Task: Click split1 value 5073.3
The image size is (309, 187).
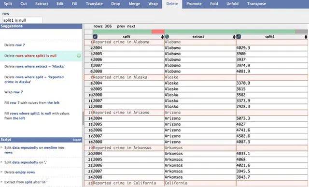Action: (x=272, y=118)
